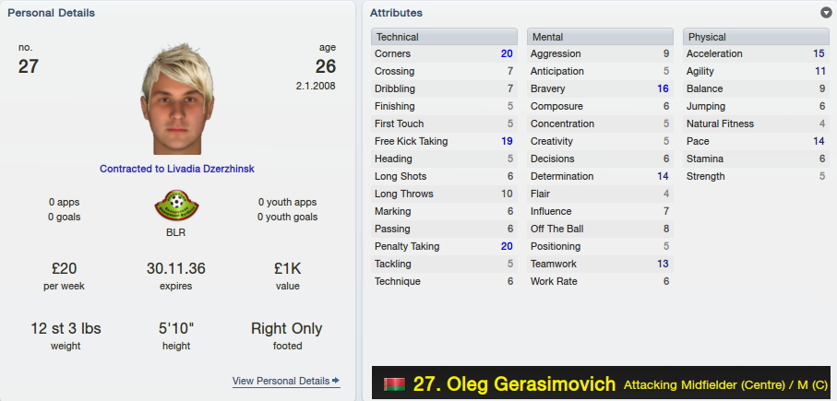Click the BLR nationality label
The image size is (837, 401).
coord(176,232)
